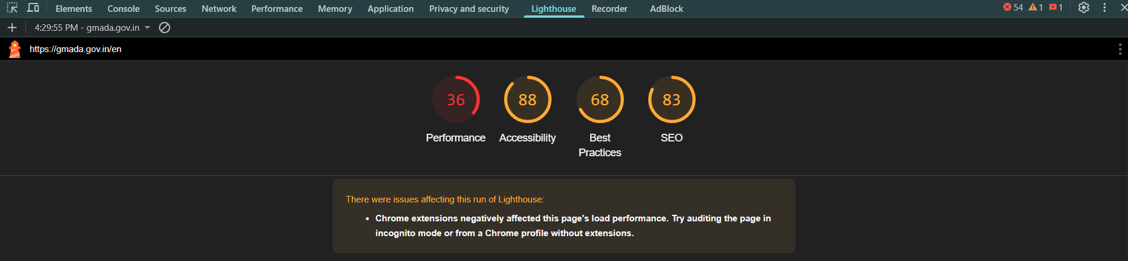
Task: Click the issues flag counter
Action: click(1056, 8)
